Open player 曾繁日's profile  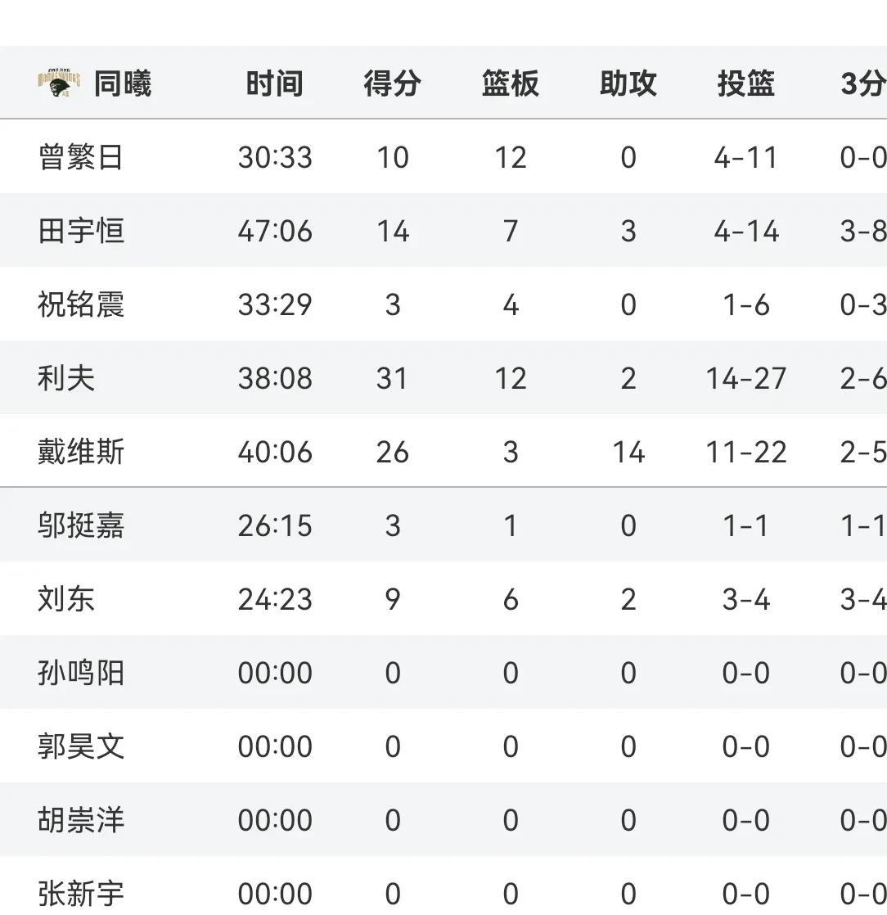click(81, 157)
